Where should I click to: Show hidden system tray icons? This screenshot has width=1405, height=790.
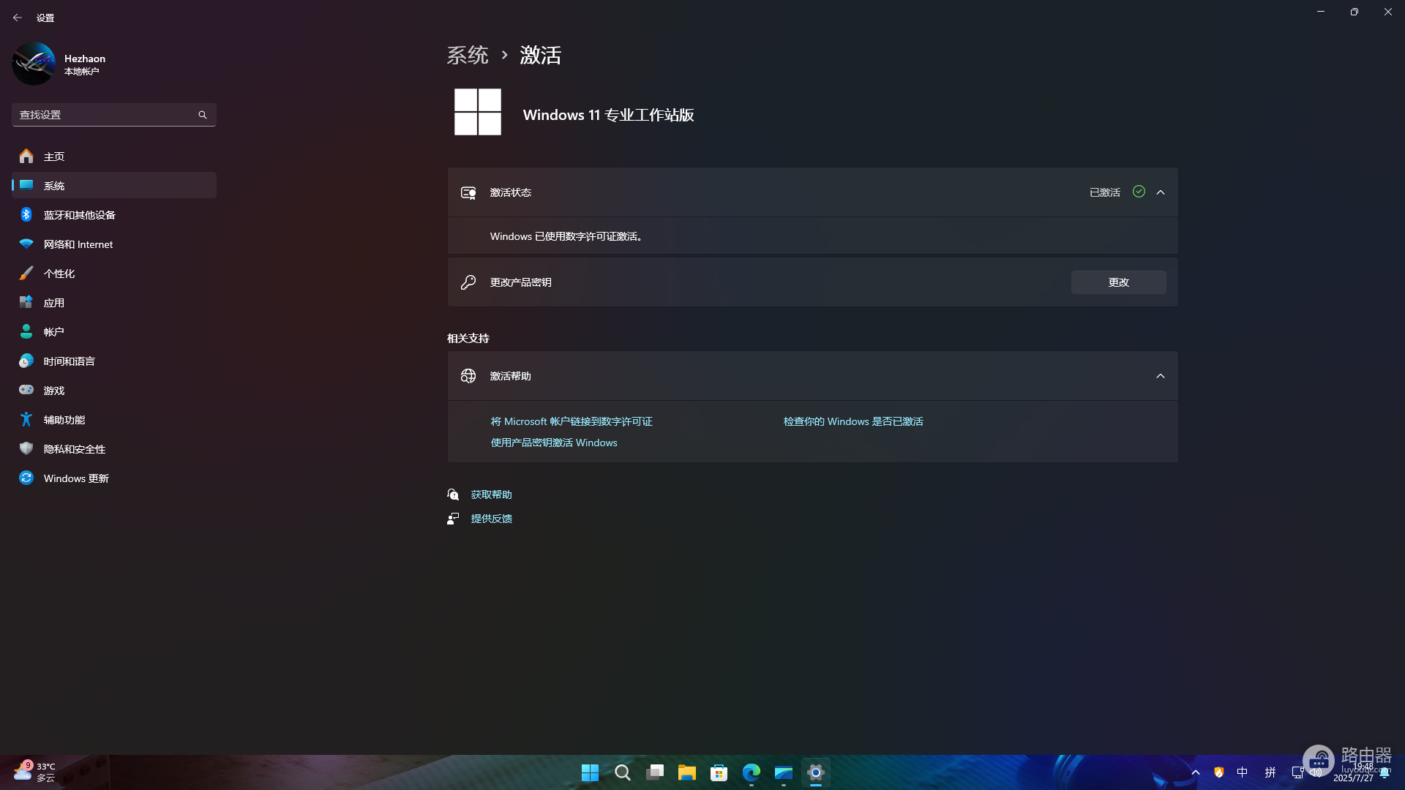coord(1196,772)
